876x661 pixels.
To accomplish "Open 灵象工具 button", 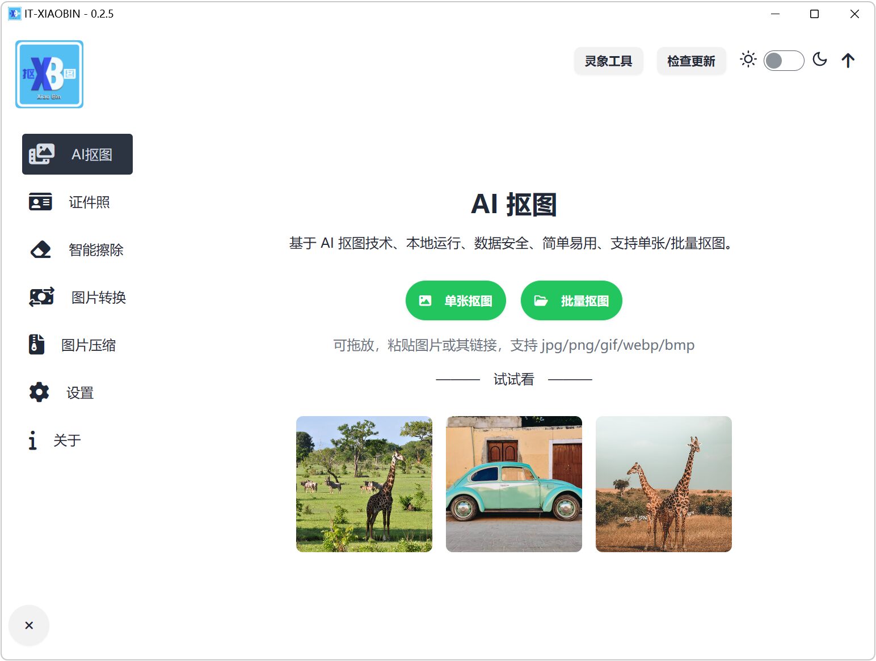I will (608, 61).
